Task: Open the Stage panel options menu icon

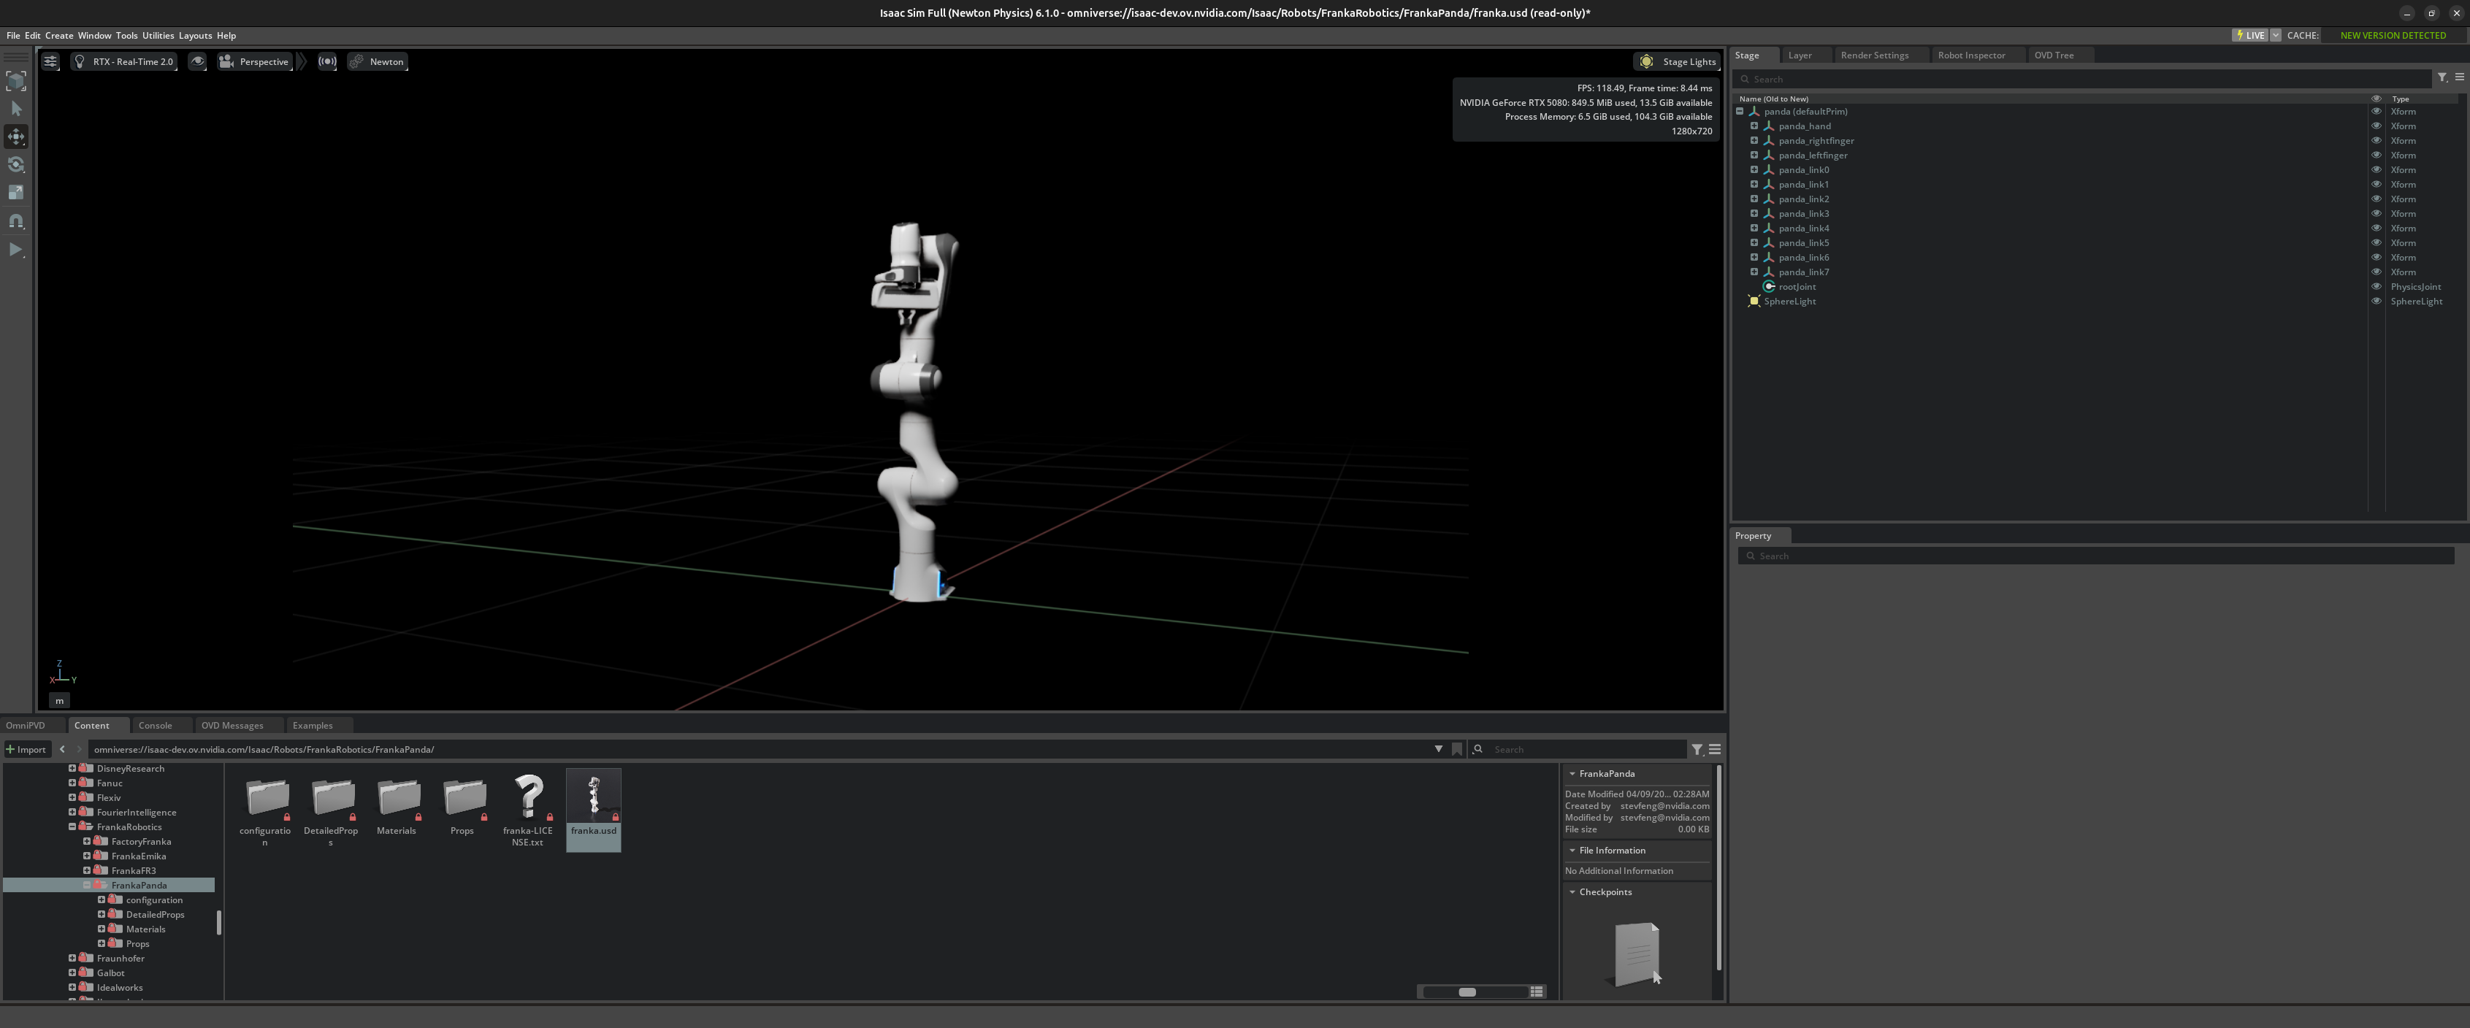Action: pyautogui.click(x=2460, y=77)
